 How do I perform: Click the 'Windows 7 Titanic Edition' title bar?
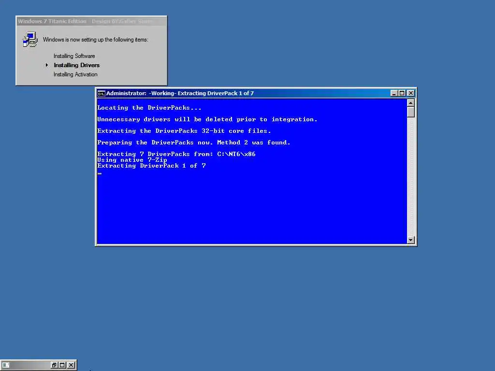pyautogui.click(x=91, y=21)
